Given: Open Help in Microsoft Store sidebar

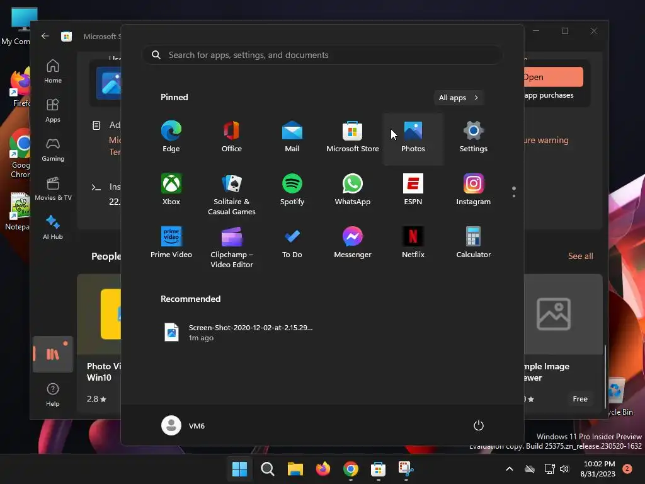Looking at the screenshot, I should coord(53,395).
